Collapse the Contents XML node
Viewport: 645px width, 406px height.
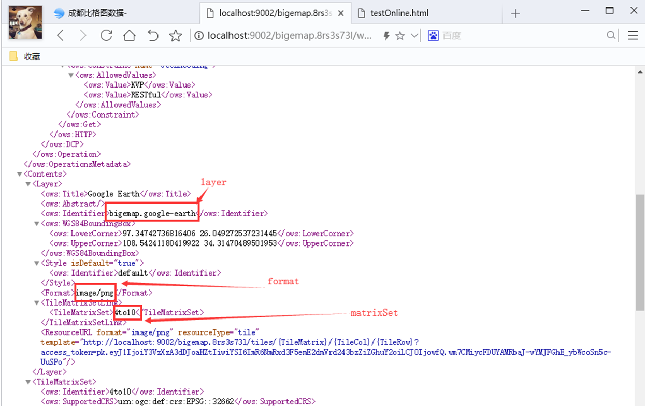(x=19, y=173)
